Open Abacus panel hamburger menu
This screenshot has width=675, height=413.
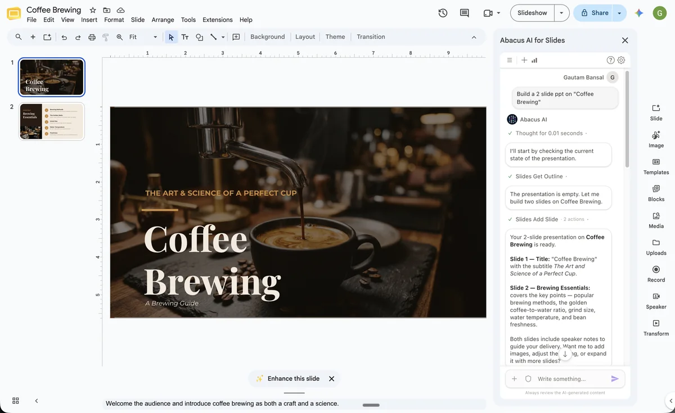click(x=510, y=60)
